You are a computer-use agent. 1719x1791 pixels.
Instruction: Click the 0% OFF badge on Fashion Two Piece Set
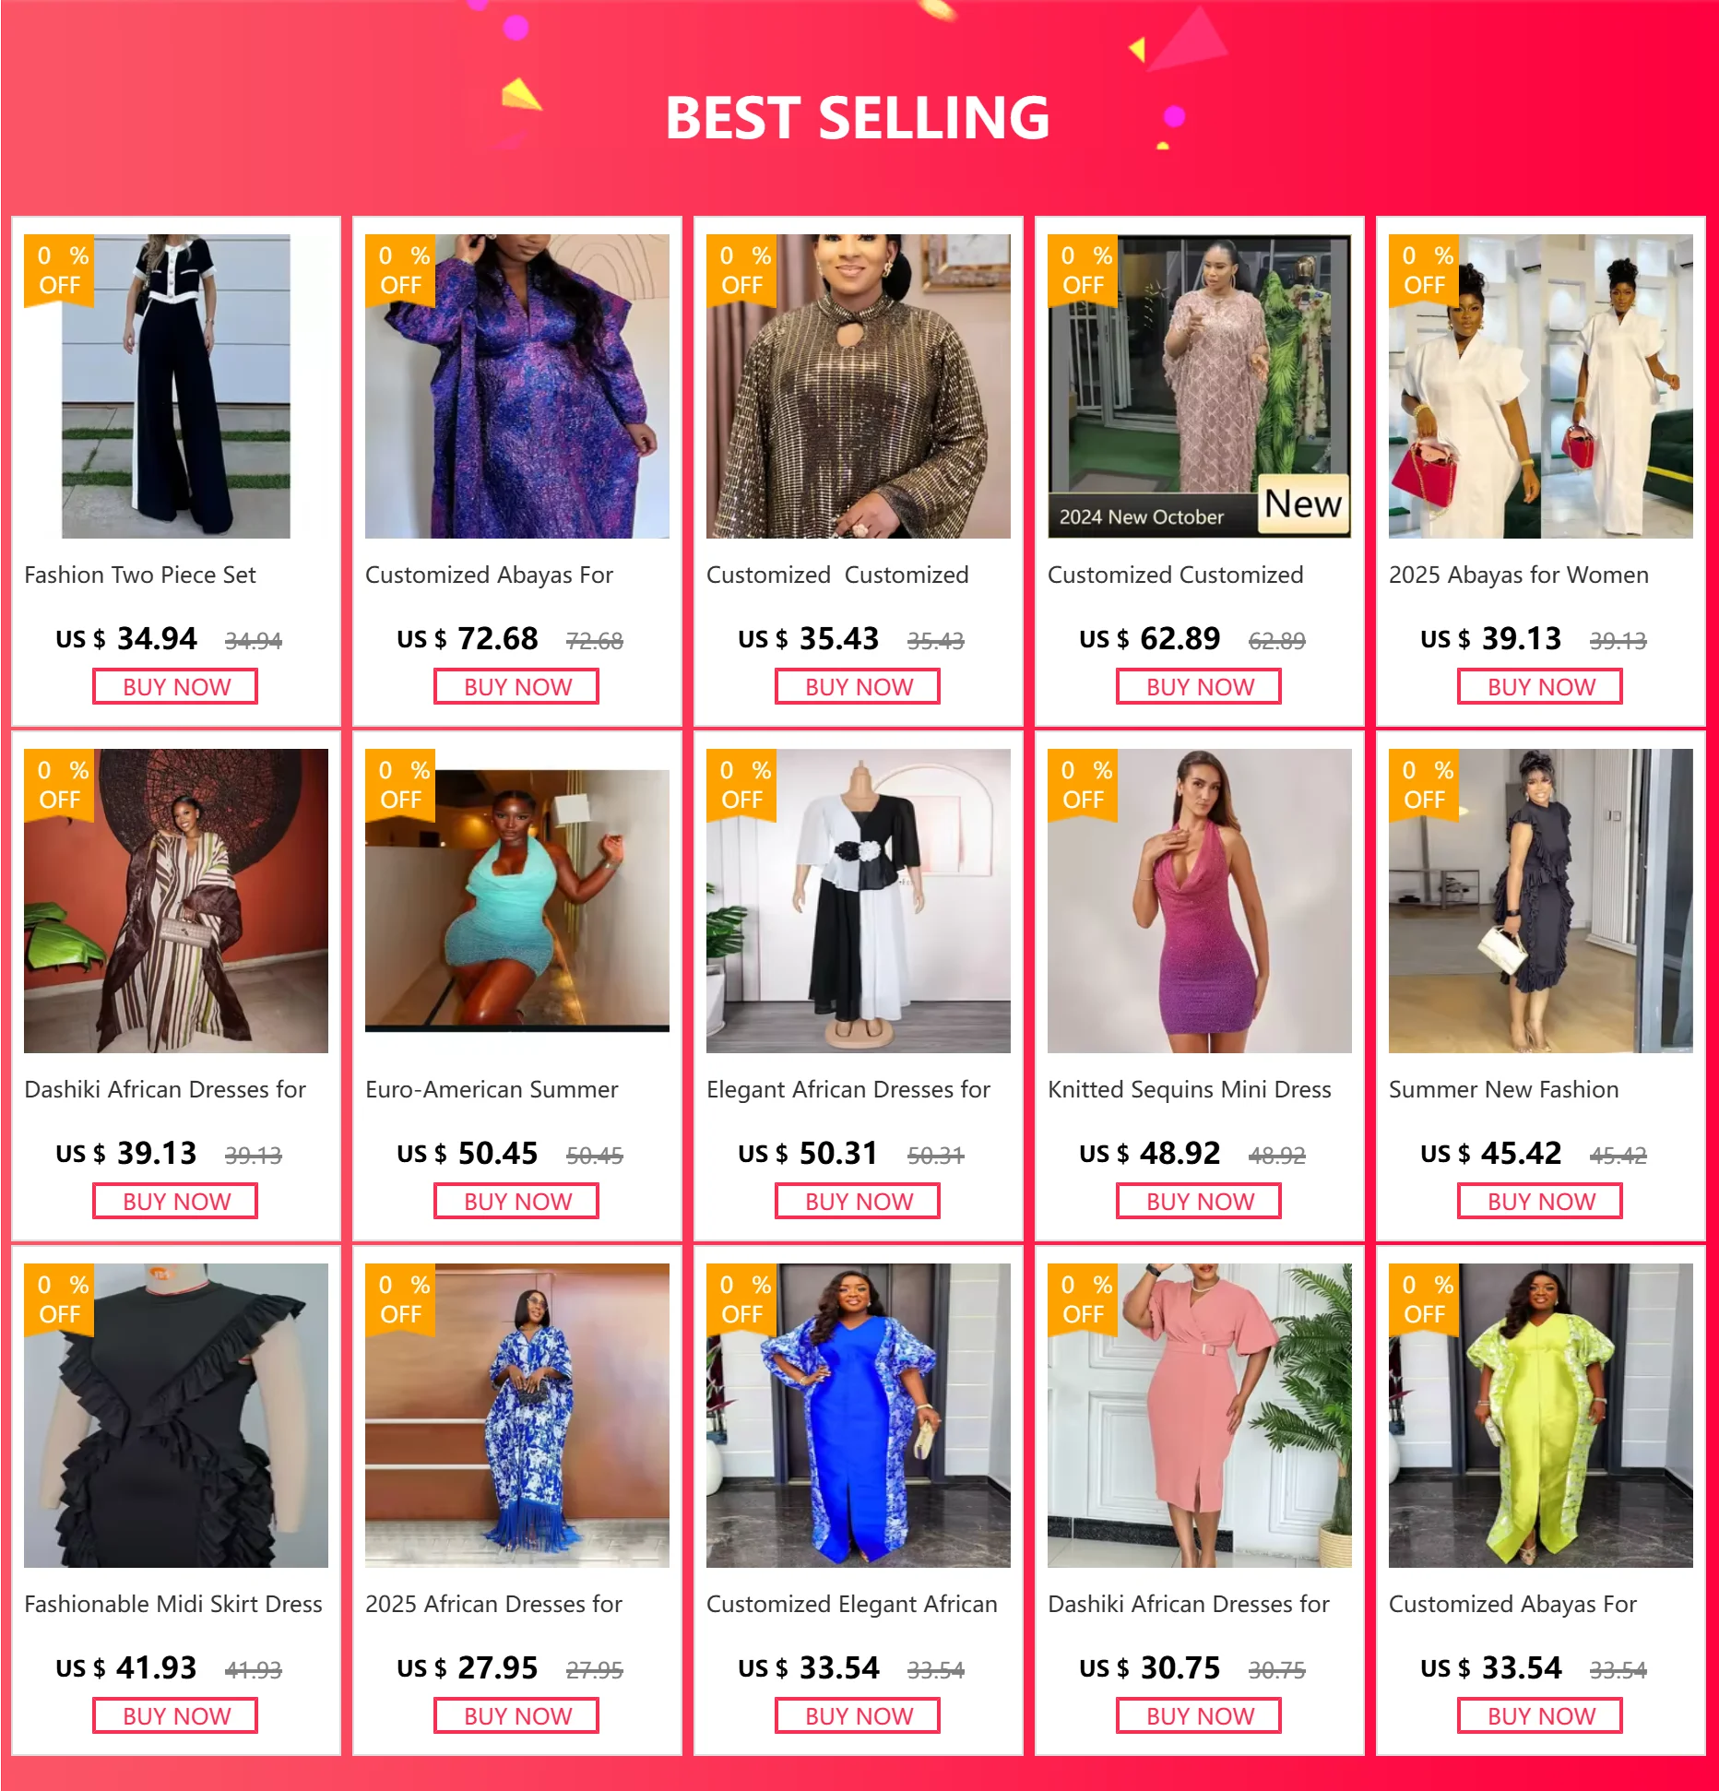point(59,269)
